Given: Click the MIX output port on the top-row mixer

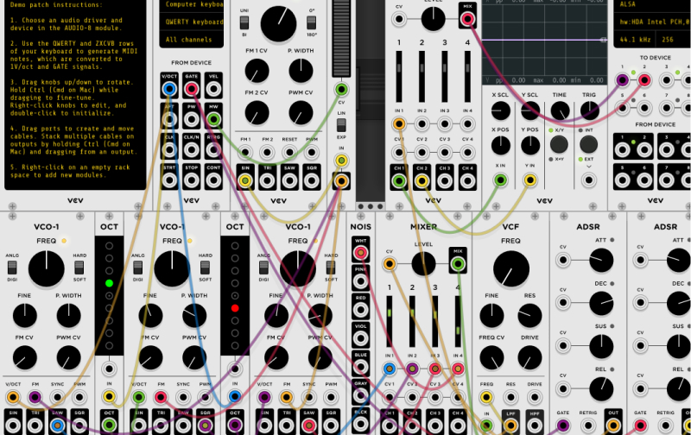Looking at the screenshot, I should pos(467,19).
